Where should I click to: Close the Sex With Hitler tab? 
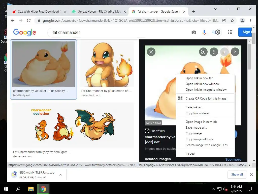tap(65, 12)
